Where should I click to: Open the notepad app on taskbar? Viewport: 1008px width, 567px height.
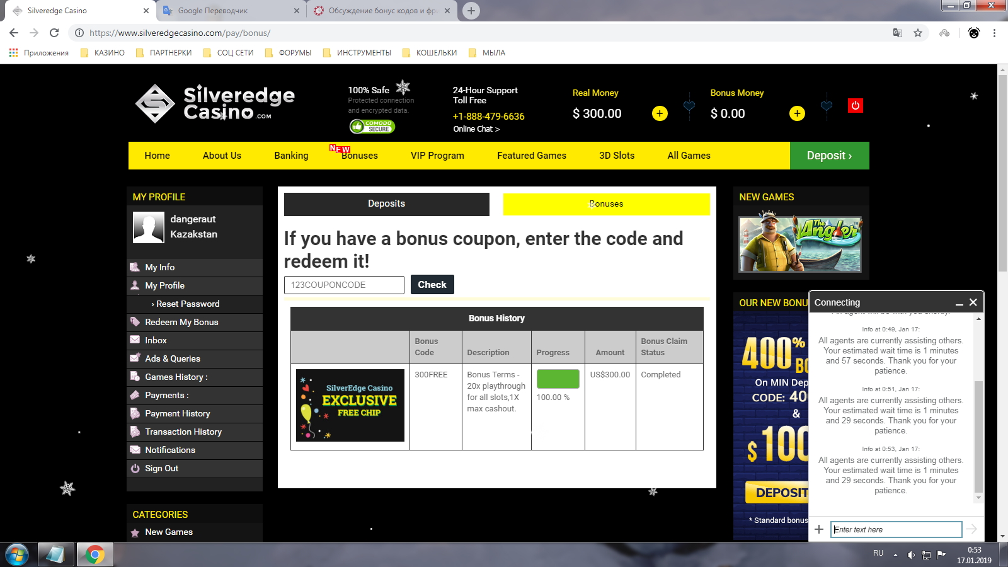pos(55,555)
